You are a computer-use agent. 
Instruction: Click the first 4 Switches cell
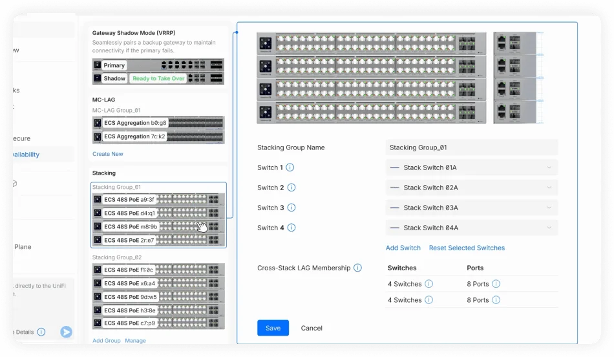[405, 284]
